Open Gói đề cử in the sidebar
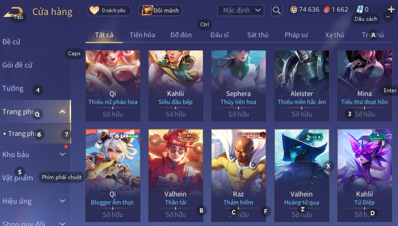Viewport: 398px width, 226px height. click(x=17, y=65)
